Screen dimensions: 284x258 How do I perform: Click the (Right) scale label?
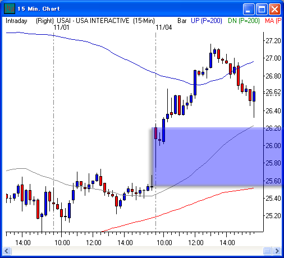(x=45, y=21)
